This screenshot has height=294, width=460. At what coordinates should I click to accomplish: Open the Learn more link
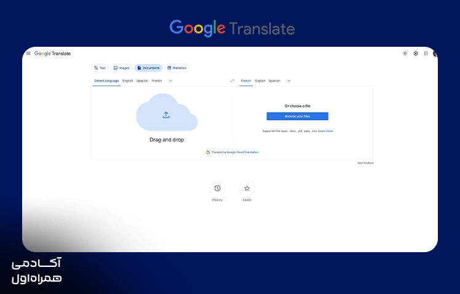[x=326, y=131]
